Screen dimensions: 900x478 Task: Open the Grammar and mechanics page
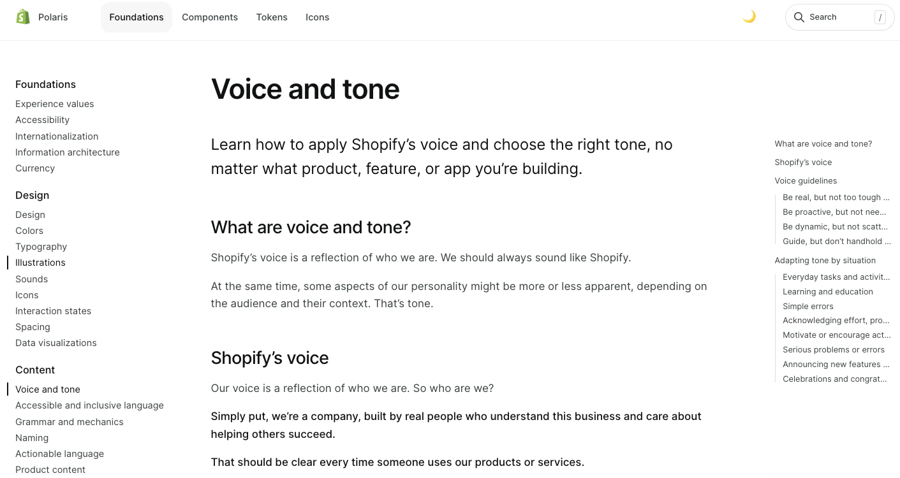tap(69, 422)
